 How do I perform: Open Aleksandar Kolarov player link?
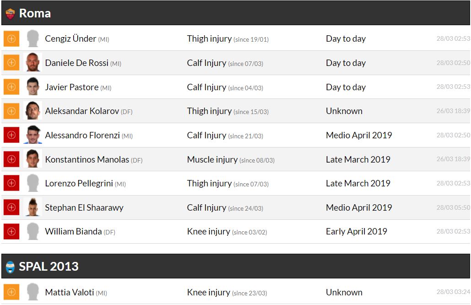(82, 111)
